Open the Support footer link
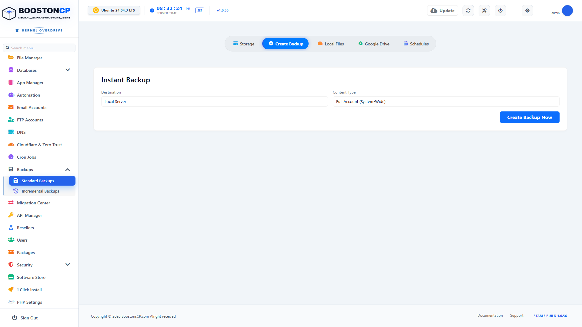 tap(517, 315)
